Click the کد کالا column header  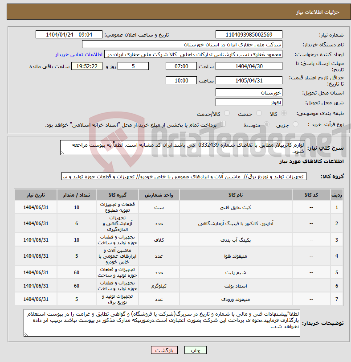tap(311, 195)
